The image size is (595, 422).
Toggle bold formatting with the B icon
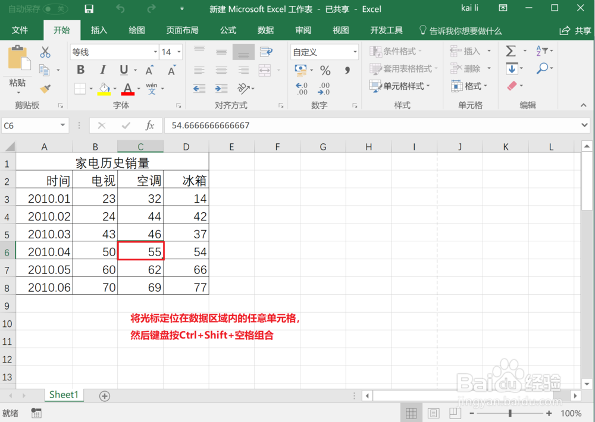[x=80, y=70]
